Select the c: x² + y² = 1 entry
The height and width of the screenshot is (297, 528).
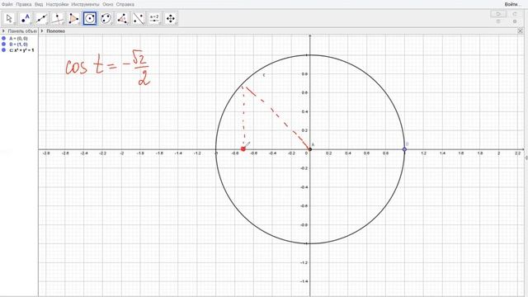pos(22,50)
